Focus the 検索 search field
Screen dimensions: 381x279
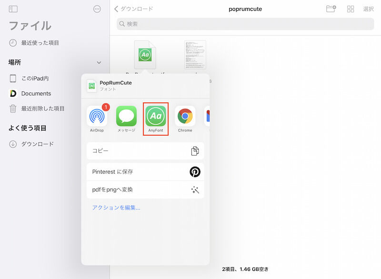[245, 24]
